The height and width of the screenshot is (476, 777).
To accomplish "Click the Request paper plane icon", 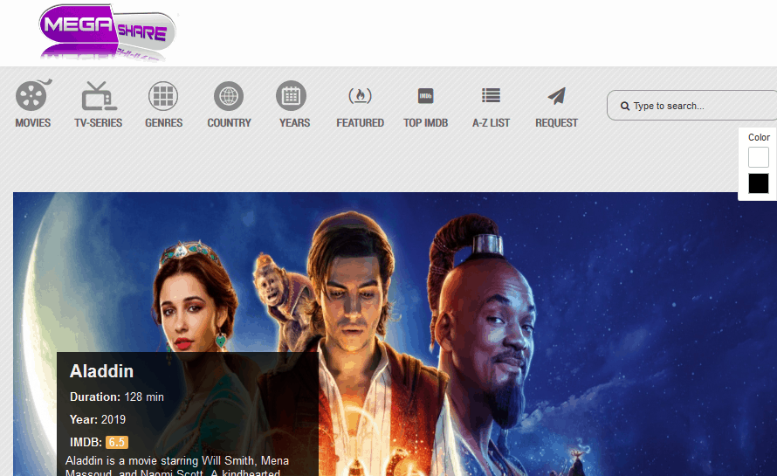I will pyautogui.click(x=556, y=96).
